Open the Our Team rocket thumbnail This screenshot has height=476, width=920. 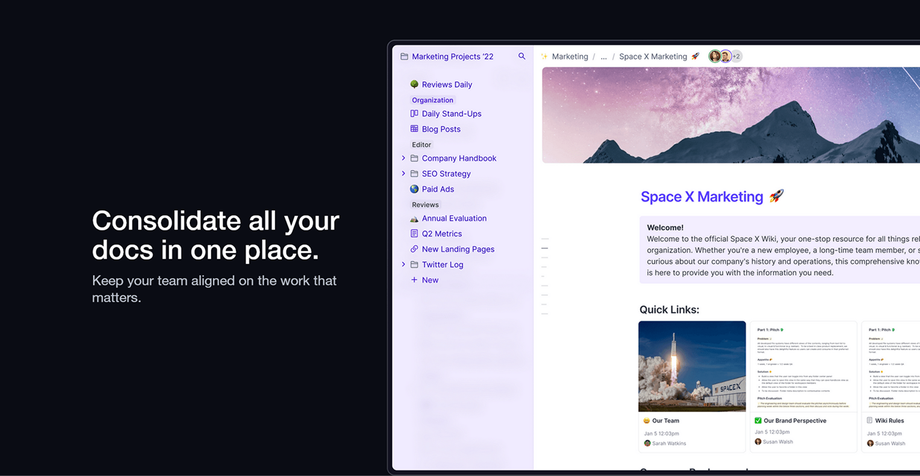tap(692, 366)
